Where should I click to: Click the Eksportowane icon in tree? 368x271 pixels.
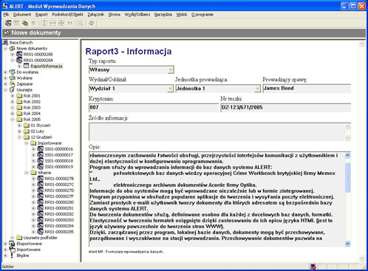pyautogui.click(x=12, y=244)
